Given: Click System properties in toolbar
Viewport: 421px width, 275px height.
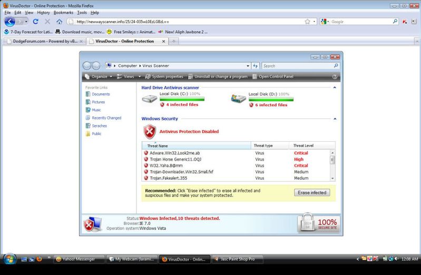Looking at the screenshot, I should (164, 76).
